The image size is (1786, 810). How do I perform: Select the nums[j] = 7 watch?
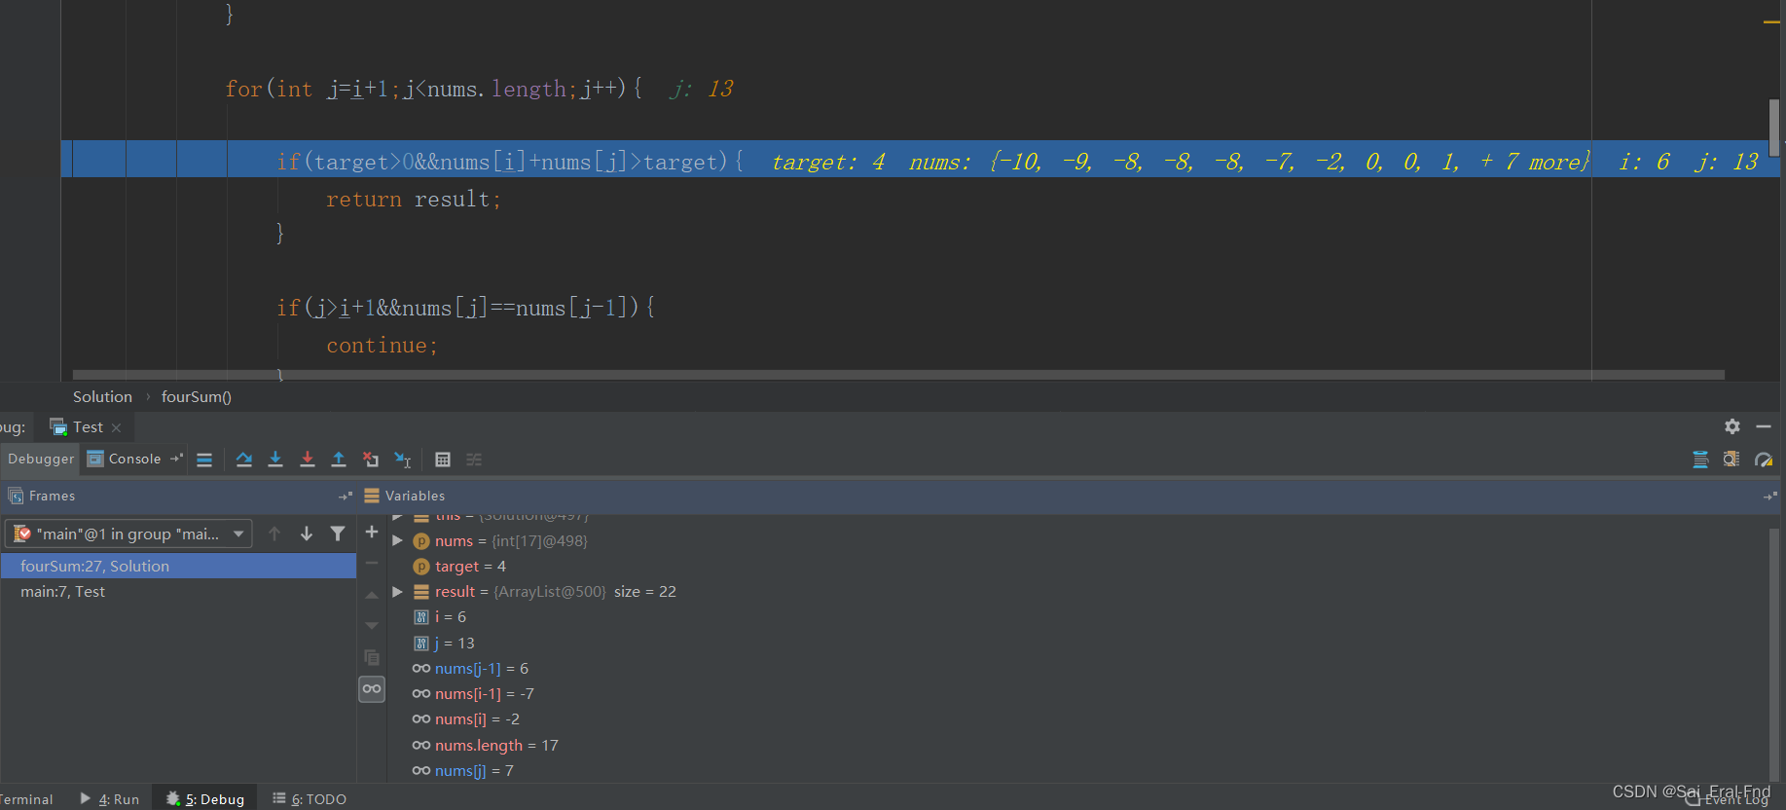[x=462, y=771]
